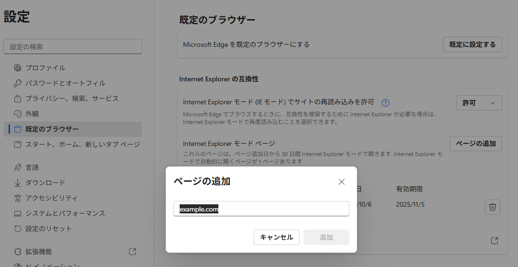518x267 pixels.
Task: Select 外観 in settings sidebar
Action: (32, 114)
